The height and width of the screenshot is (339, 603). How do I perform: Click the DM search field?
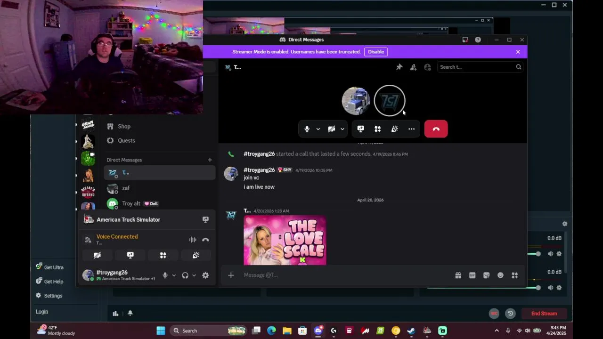[x=480, y=67]
